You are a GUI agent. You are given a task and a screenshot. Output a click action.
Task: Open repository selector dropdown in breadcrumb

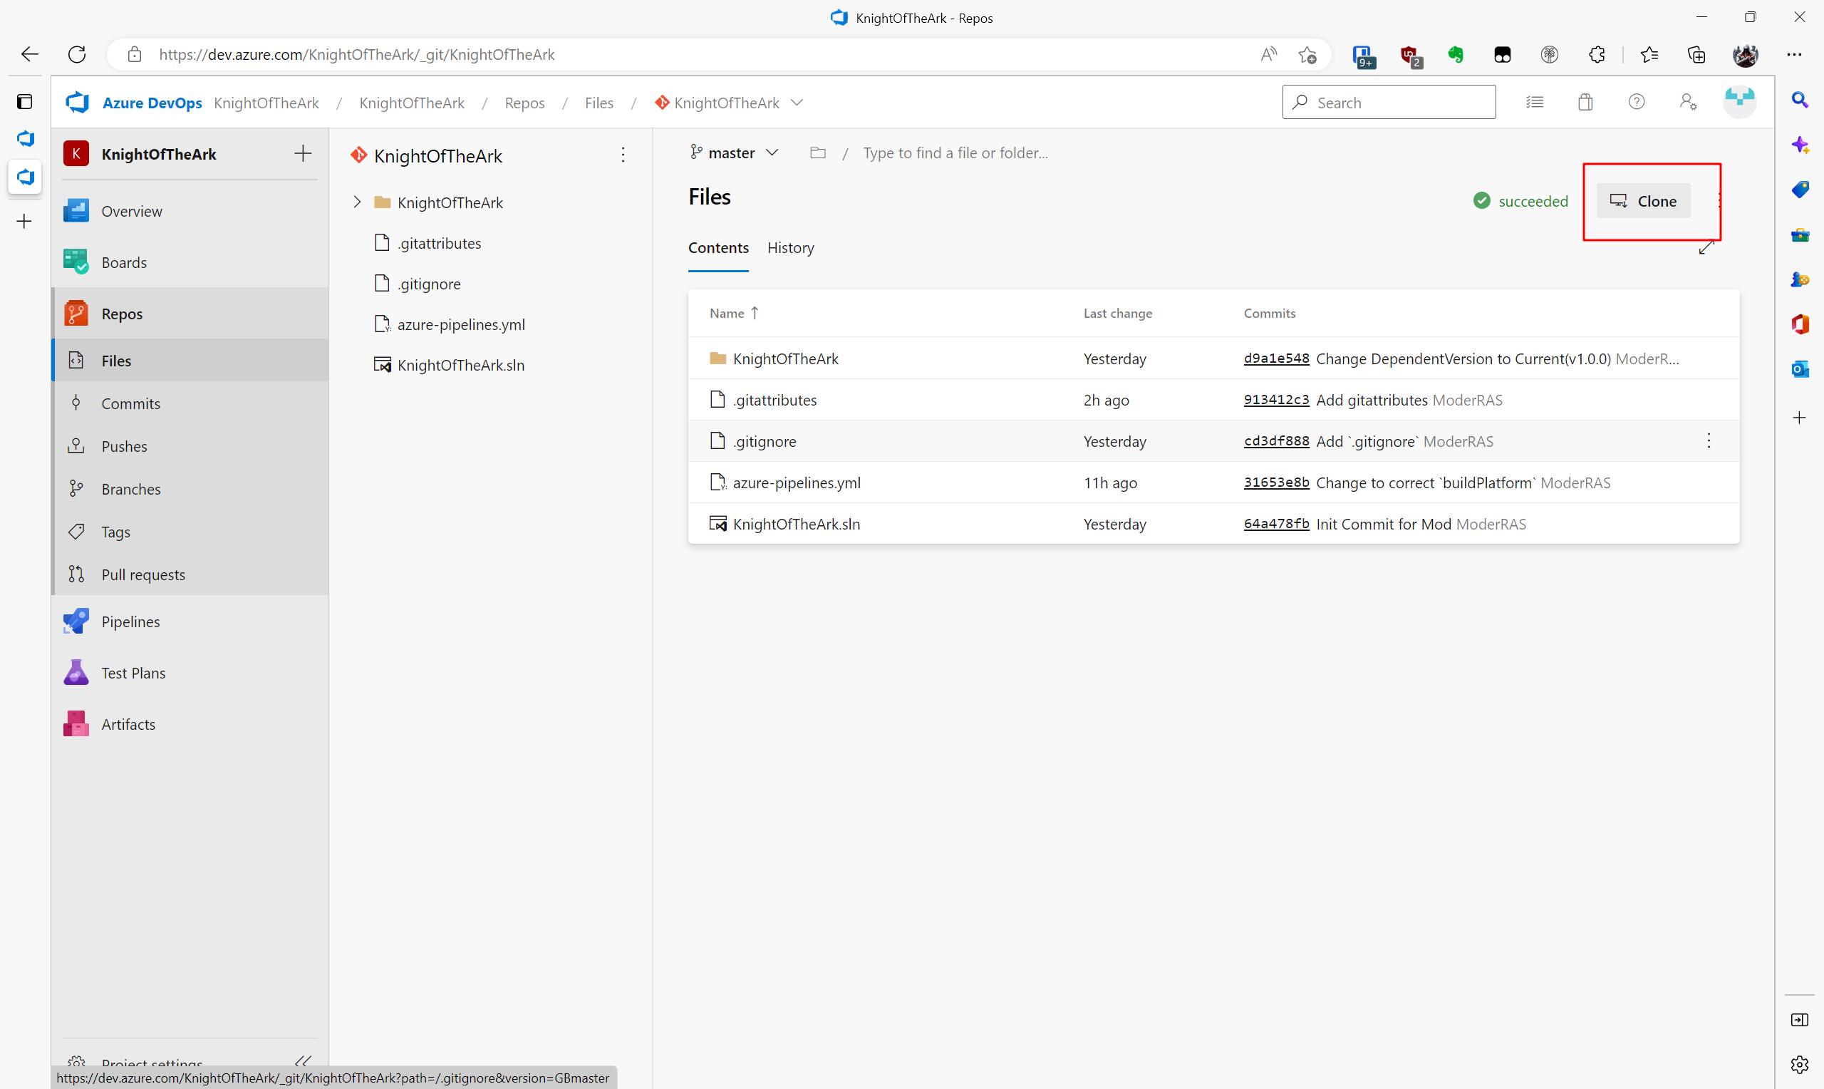797,103
